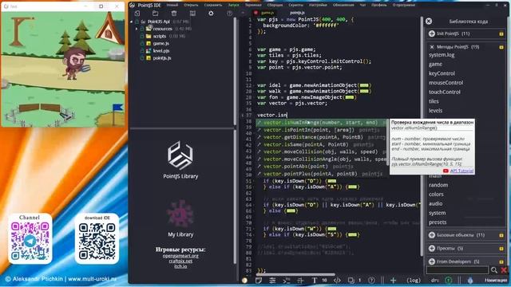
Task: Open the Настройки menu
Action: click(x=318, y=5)
